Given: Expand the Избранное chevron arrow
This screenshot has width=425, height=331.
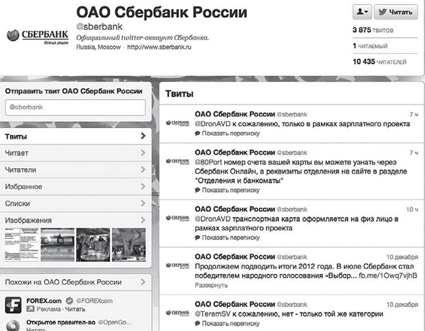Looking at the screenshot, I should click(x=143, y=186).
